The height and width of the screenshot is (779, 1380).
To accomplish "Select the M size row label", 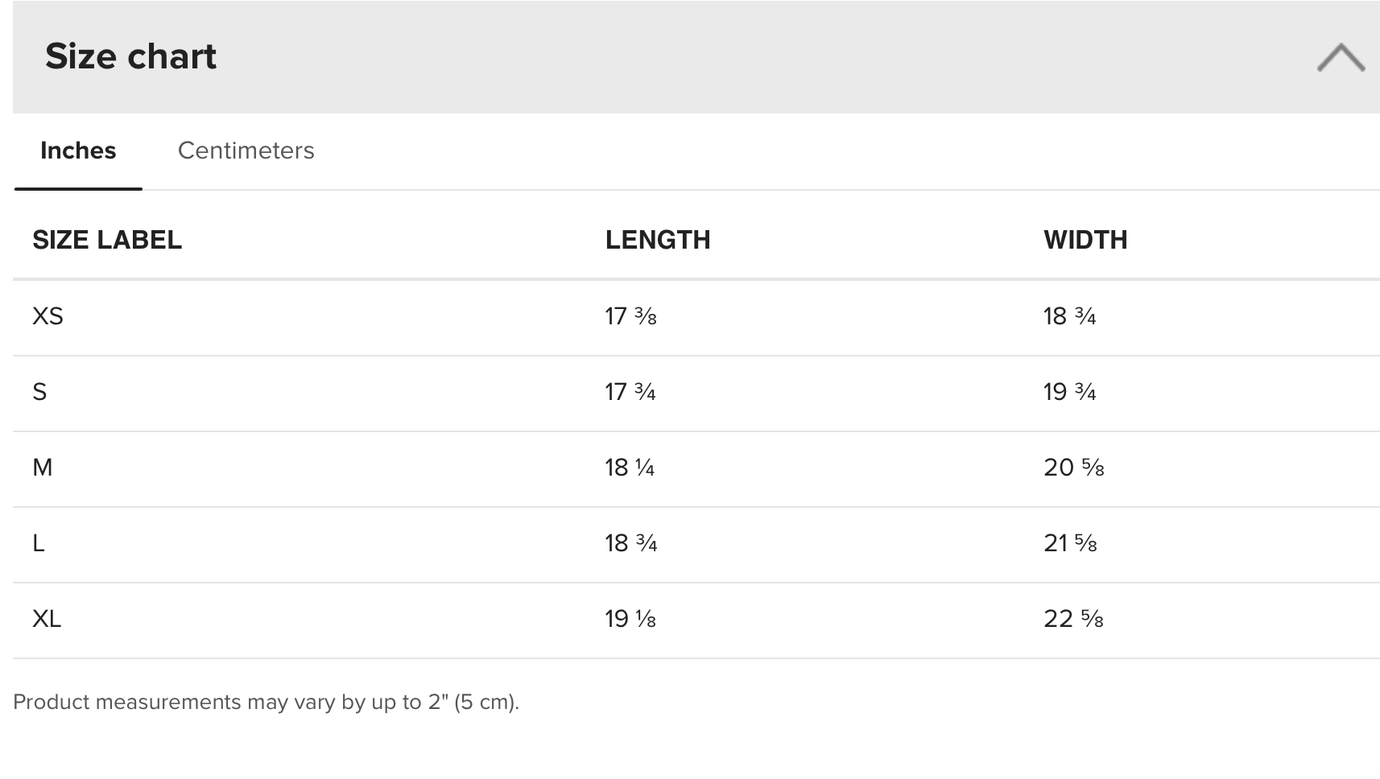I will 42,468.
